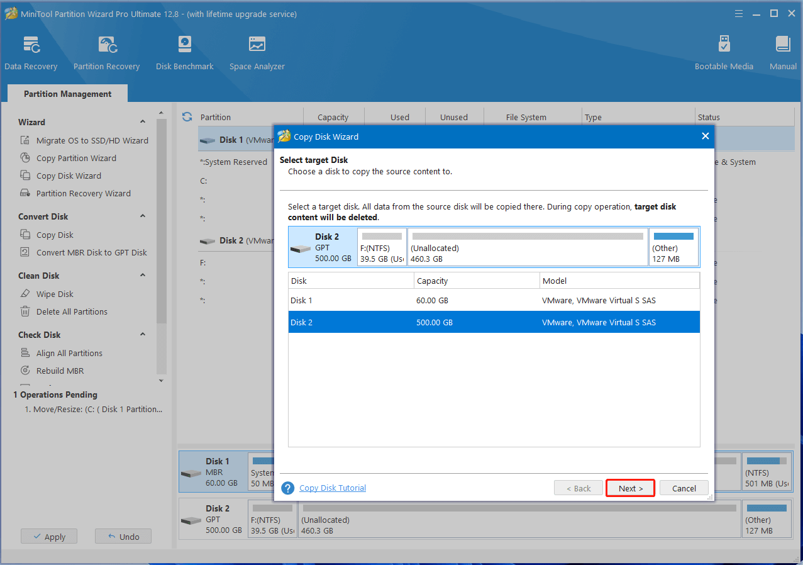
Task: Click Next in the Copy Disk Wizard
Action: click(631, 488)
